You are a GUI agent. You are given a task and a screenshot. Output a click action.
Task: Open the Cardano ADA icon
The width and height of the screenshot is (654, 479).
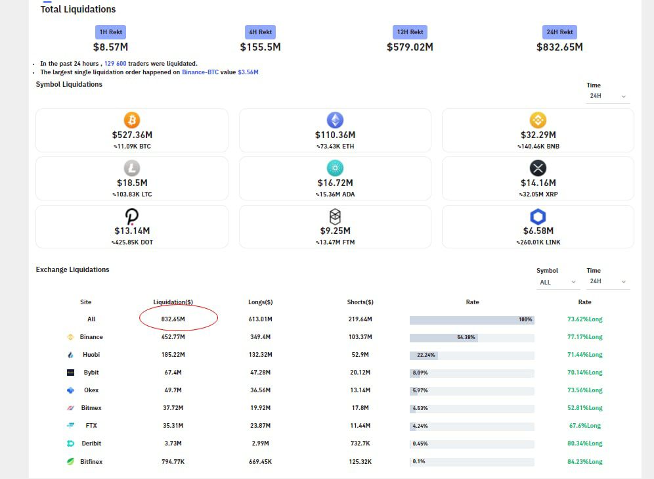click(335, 168)
